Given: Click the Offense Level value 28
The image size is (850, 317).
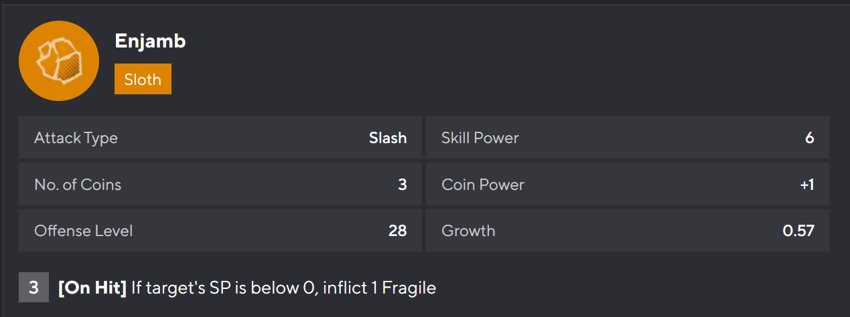Looking at the screenshot, I should pyautogui.click(x=397, y=231).
